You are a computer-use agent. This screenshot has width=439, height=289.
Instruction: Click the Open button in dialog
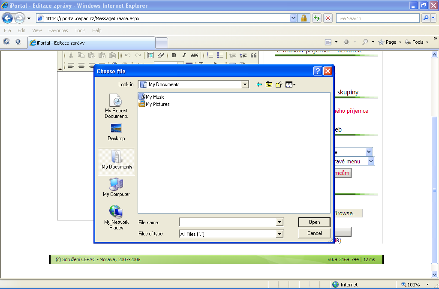314,222
